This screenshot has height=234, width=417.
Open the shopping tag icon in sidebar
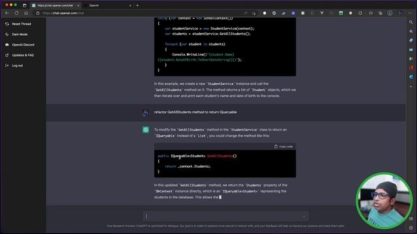(x=411, y=40)
